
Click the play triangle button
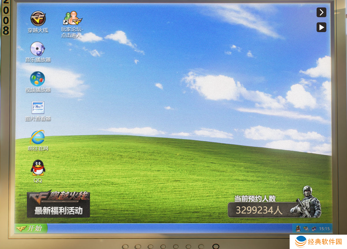pyautogui.click(x=321, y=27)
